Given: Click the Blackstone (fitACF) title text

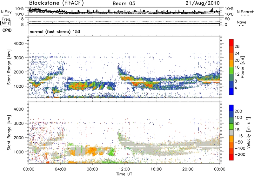Looking at the screenshot, I should 56,3.
